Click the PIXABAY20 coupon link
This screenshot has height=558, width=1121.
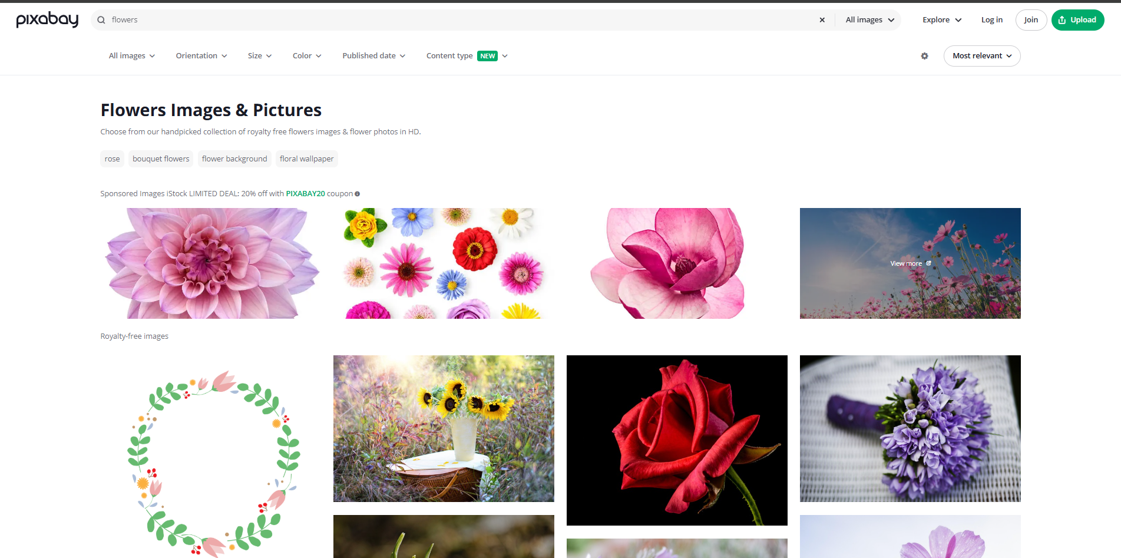305,193
